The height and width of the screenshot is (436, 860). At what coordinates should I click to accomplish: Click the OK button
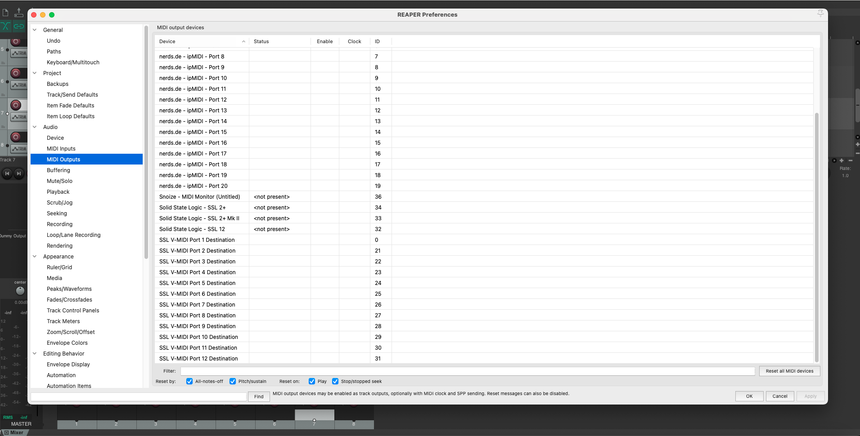[x=749, y=396]
